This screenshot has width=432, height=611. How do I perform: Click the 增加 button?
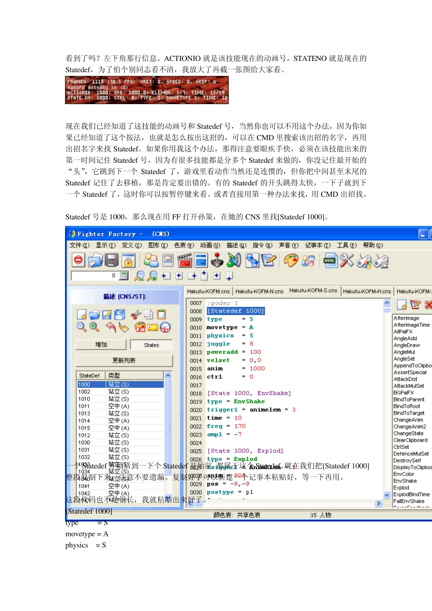[101, 345]
